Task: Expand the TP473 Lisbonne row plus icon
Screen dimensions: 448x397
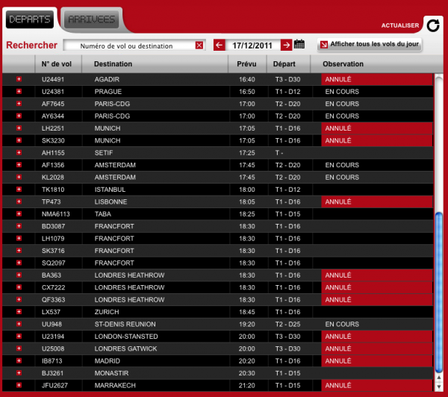Action: pos(19,201)
